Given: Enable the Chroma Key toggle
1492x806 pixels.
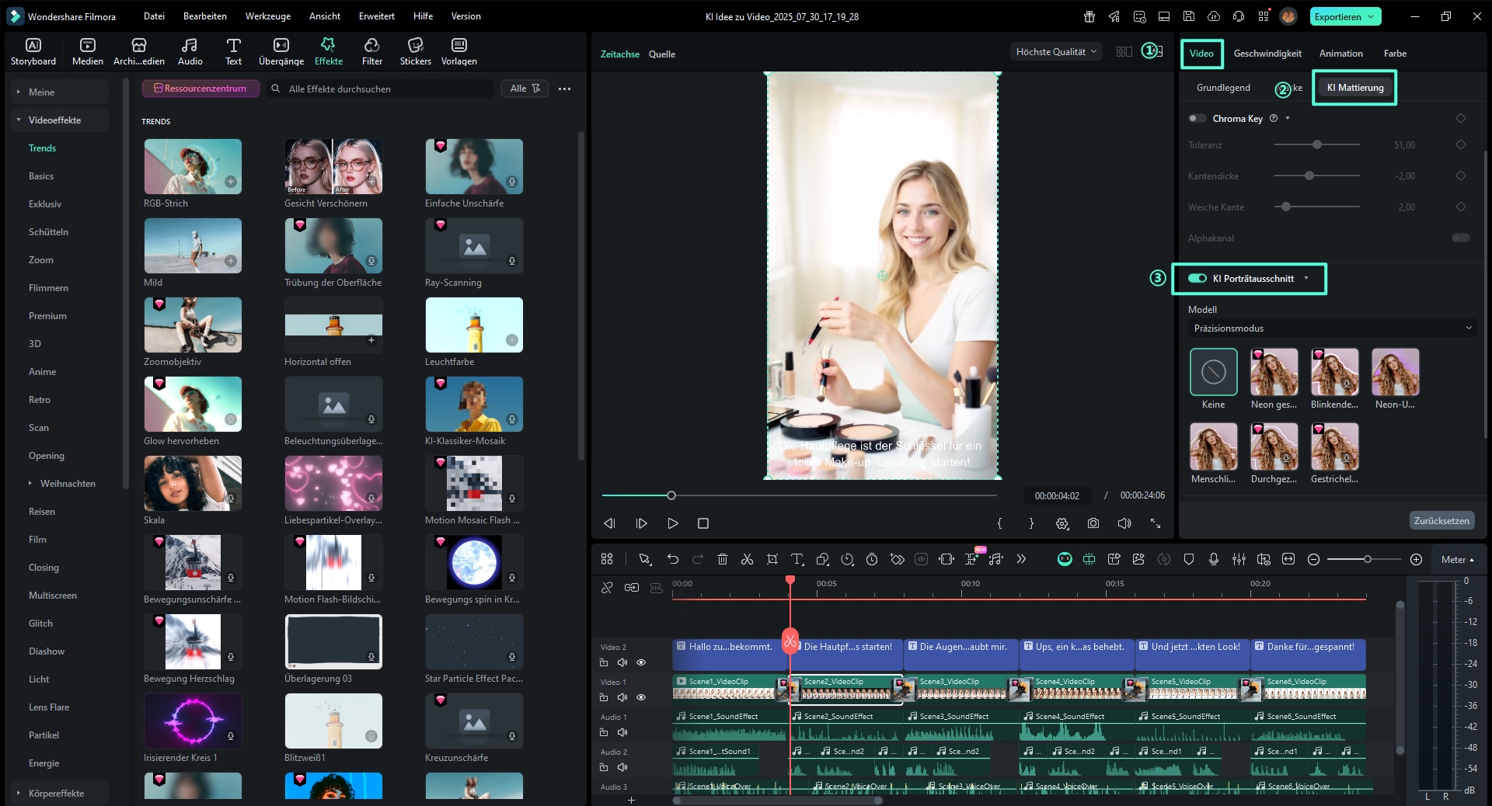Looking at the screenshot, I should (1197, 119).
